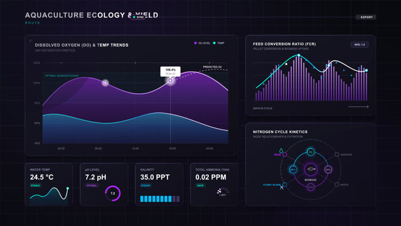Screen dimensions: 401x226
Task: Select the glowing cyan node left of Biomass
Action: point(293,169)
